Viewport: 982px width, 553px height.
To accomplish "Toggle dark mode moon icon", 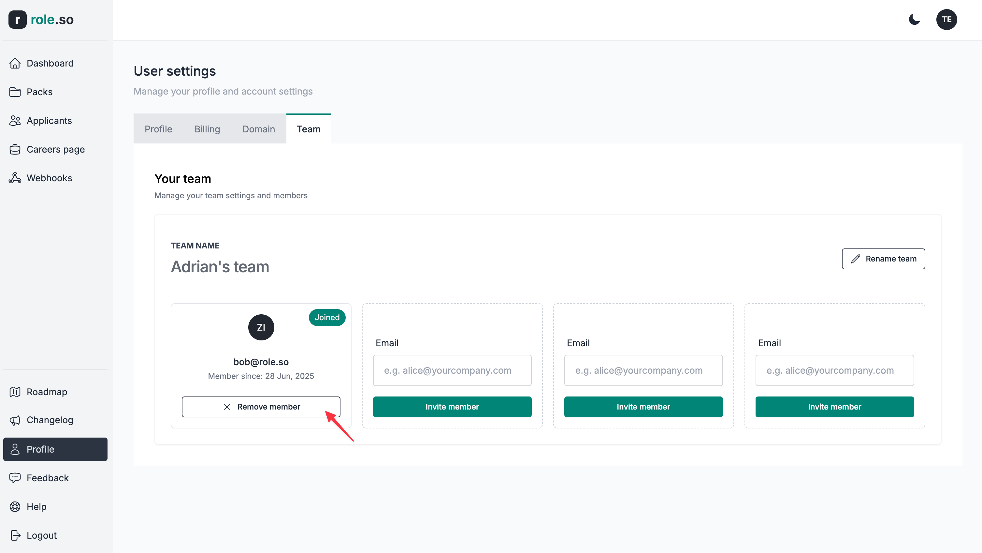I will pos(914,20).
